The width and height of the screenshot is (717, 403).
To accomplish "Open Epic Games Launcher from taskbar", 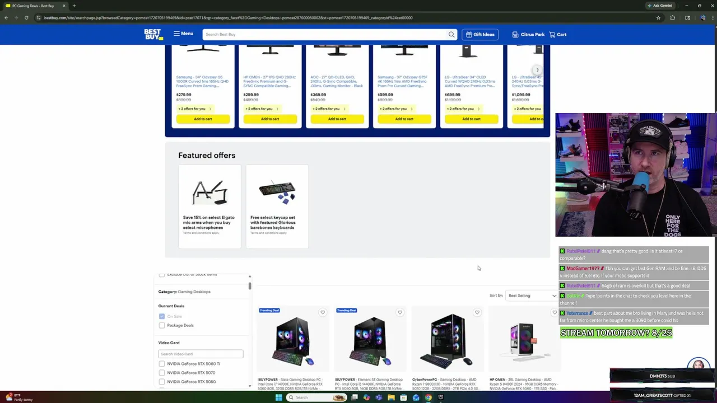I will [x=440, y=397].
